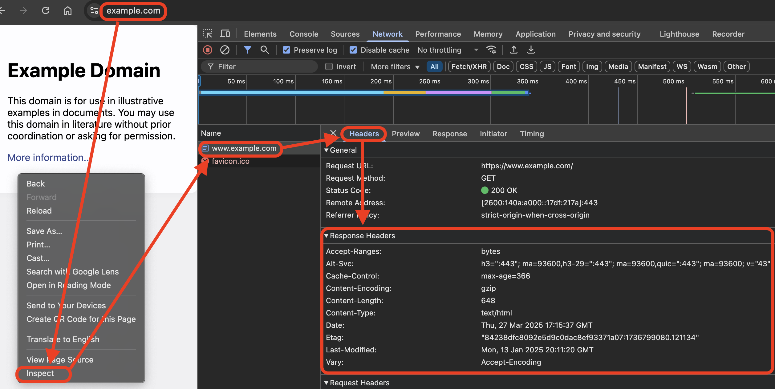The width and height of the screenshot is (775, 389).
Task: Filter requests by CSS type
Action: click(526, 66)
